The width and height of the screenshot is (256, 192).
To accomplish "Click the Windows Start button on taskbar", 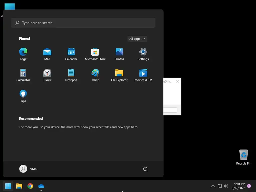I will 8,186.
